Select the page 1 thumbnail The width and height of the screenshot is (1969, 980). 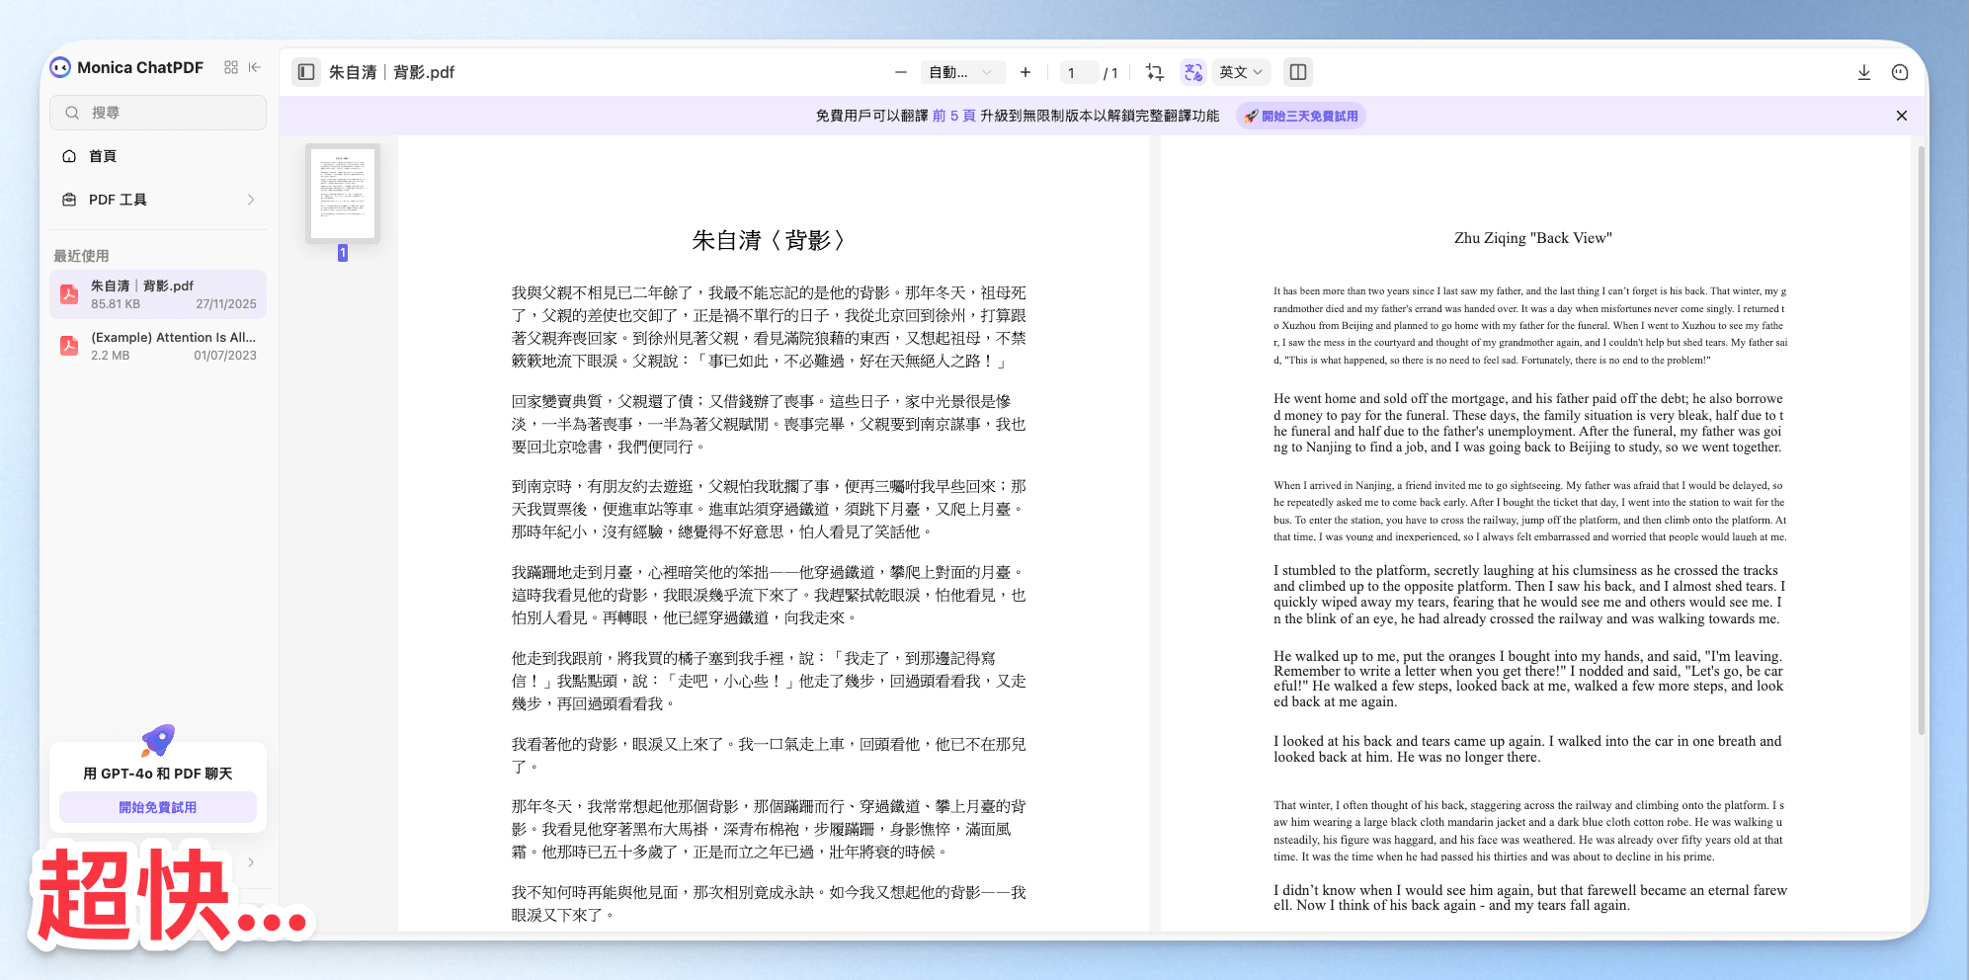[342, 194]
